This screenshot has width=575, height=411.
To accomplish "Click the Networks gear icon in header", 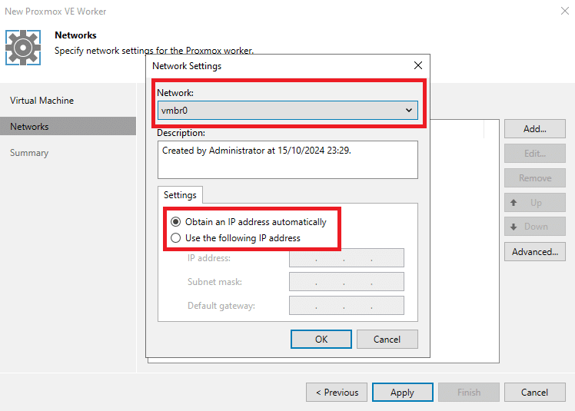I will point(23,48).
